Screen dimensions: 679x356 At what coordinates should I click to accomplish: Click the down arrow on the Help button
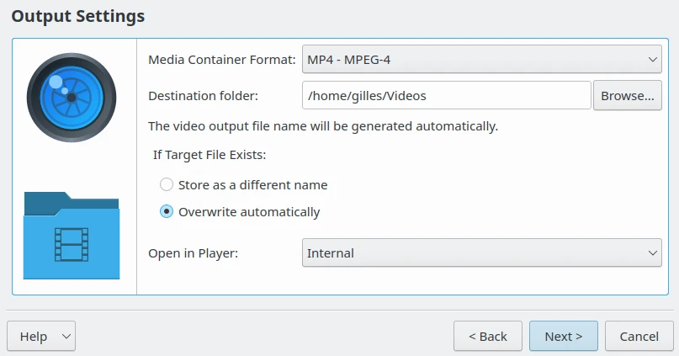[66, 337]
